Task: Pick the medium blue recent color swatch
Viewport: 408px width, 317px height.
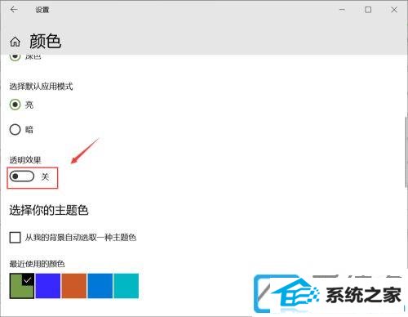Action: click(100, 286)
